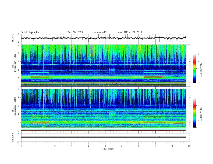
Task: Click the 'ch.3(V)' axis label
Action: pyautogui.click(x=13, y=137)
